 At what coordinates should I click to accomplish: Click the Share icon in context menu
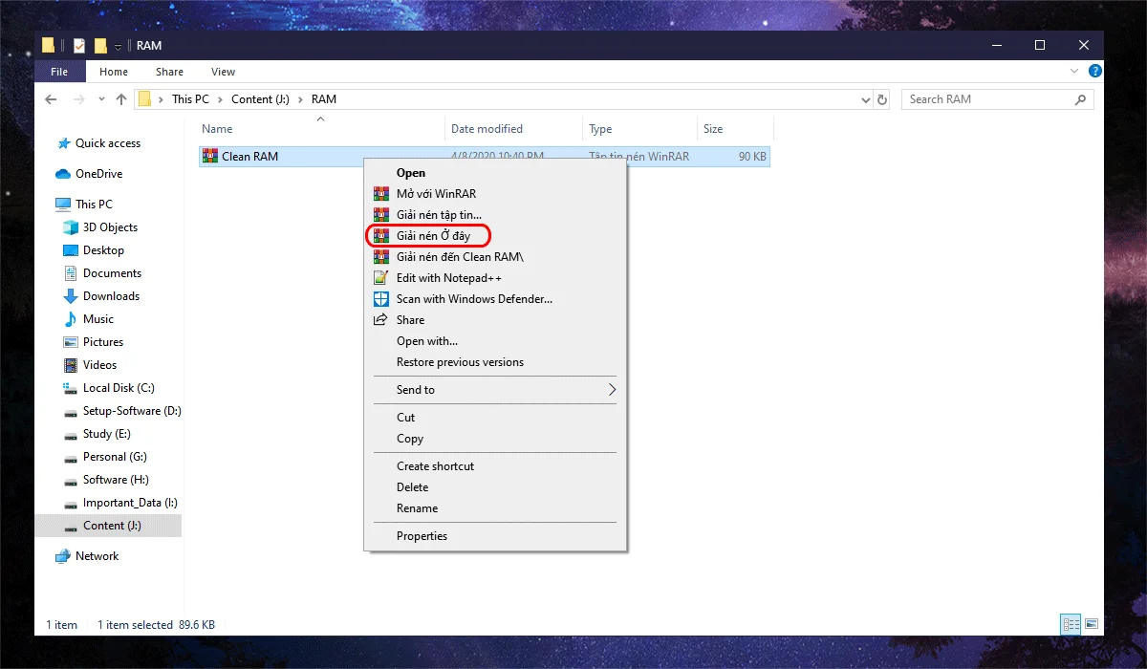click(x=381, y=320)
